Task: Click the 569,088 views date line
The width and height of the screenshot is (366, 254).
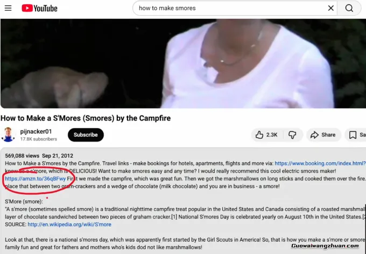Action: tap(39, 156)
